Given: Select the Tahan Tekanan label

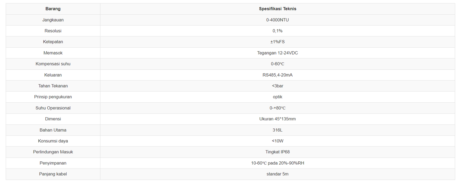Looking at the screenshot, I should pos(53,86).
